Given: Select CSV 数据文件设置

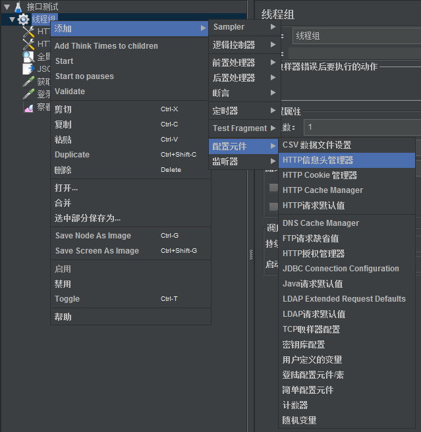Looking at the screenshot, I should (x=347, y=145).
